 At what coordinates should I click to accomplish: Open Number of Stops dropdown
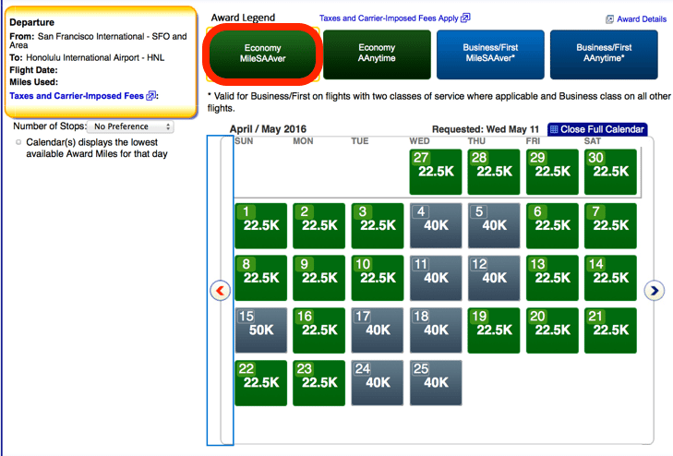tap(130, 126)
